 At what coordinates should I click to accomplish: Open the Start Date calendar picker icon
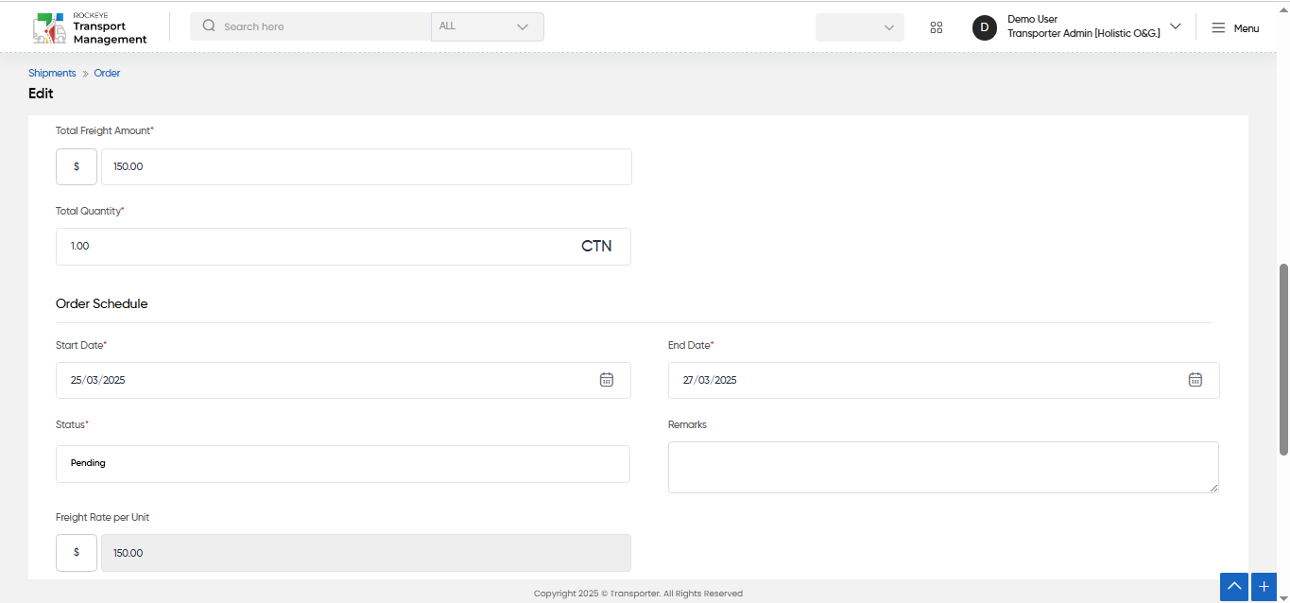pos(607,380)
